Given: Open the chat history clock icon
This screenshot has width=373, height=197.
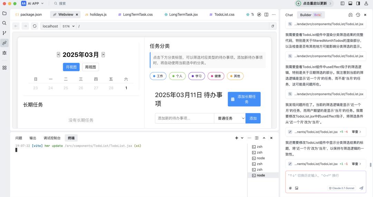Looking at the screenshot, I should point(358,15).
